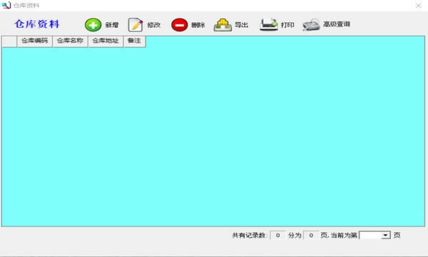Select the 备注 column header
This screenshot has width=428, height=257.
point(135,41)
